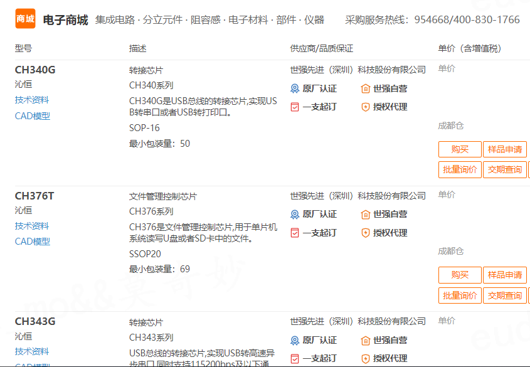The image size is (530, 367).
Task: Click 交期查询 button for CH340G
Action: [x=505, y=169]
